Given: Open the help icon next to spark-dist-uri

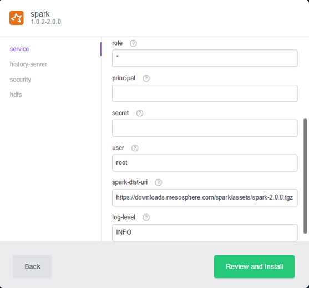Looking at the screenshot, I should 159,182.
